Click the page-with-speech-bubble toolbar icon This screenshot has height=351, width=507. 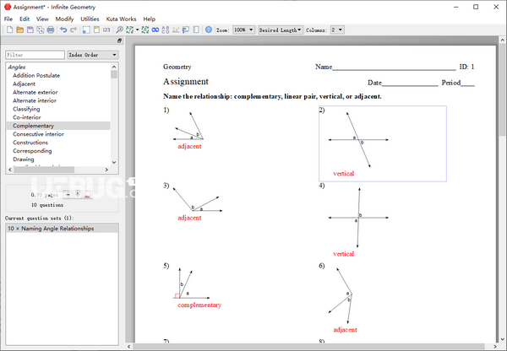[186, 30]
